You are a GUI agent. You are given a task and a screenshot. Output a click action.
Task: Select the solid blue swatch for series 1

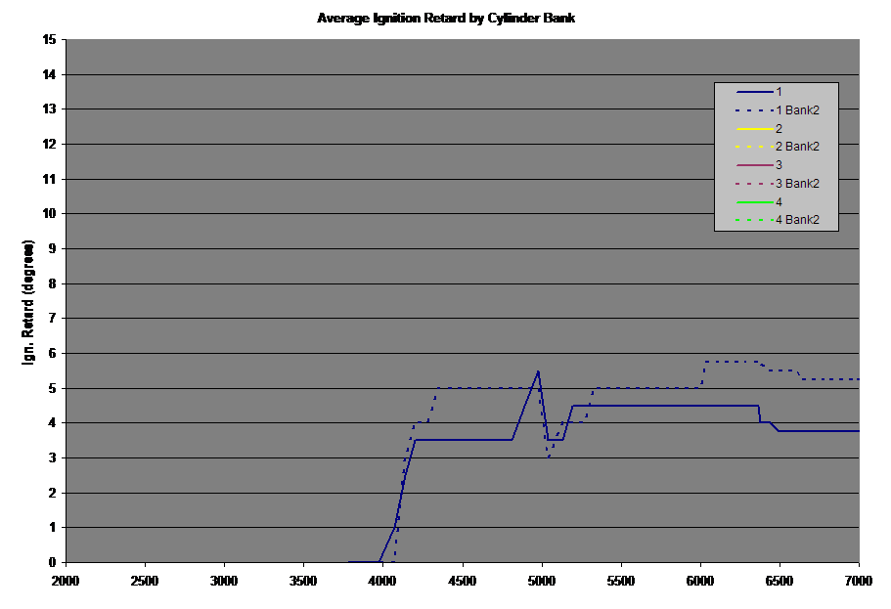click(x=753, y=92)
